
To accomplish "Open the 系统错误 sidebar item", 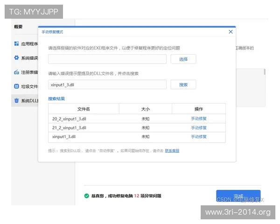I will [26, 58].
